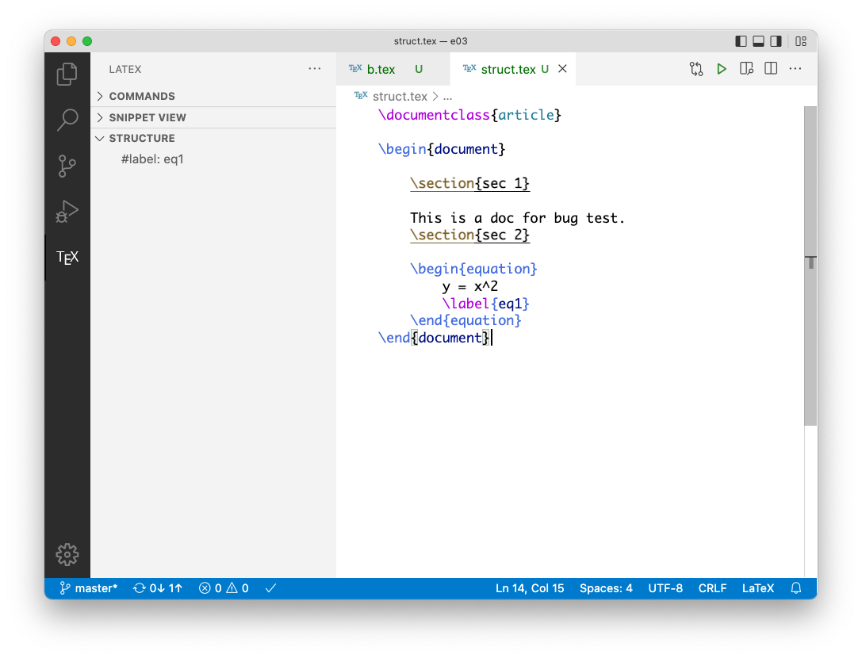Toggle the primary sidebar layout
This screenshot has width=862, height=658.
click(x=741, y=41)
